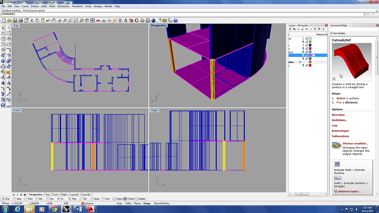This screenshot has width=379, height=213.
Task: Expand ExtrudeSrf help image arrow
Action: tap(334, 78)
